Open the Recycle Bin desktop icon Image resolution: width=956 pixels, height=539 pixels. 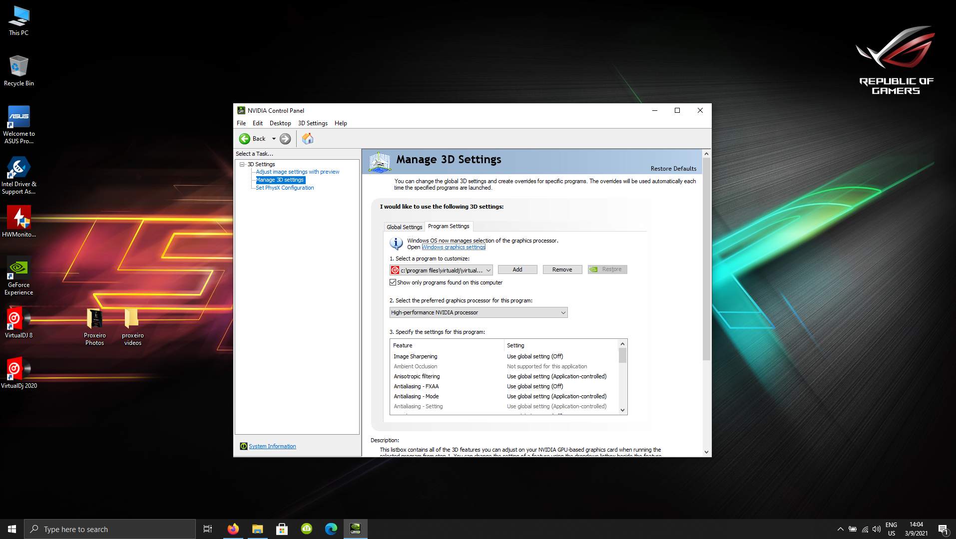pyautogui.click(x=19, y=71)
